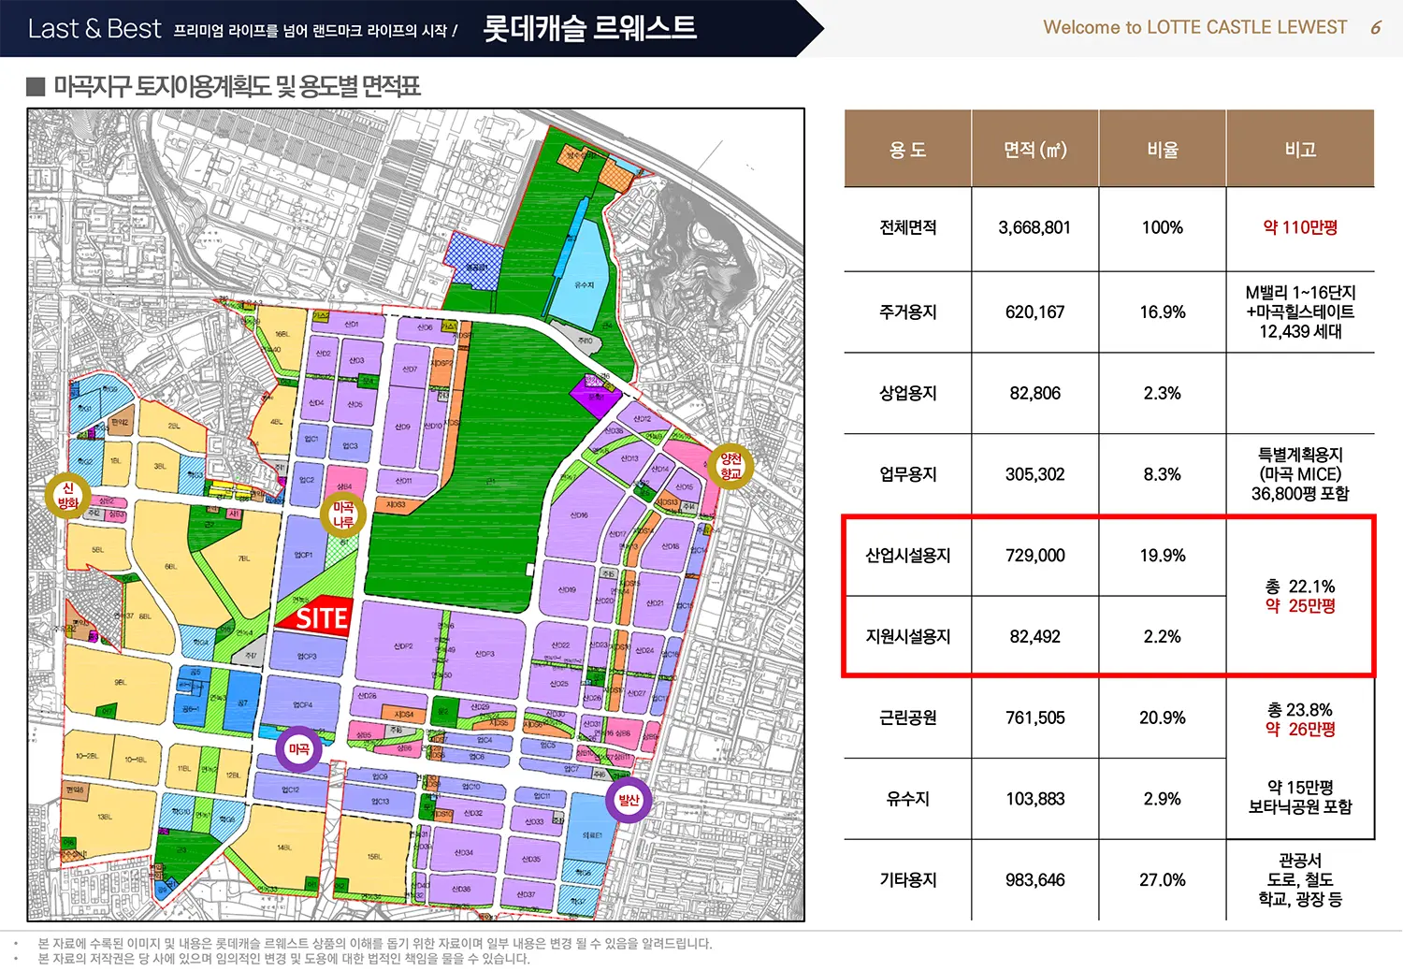Click the 기타용지 row label

[x=907, y=880]
